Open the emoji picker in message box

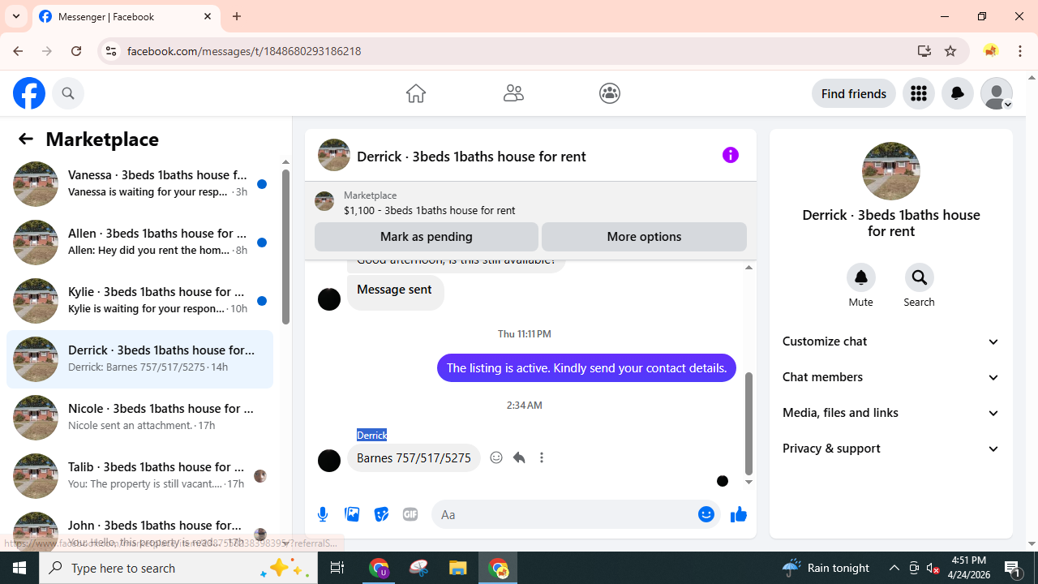point(706,514)
